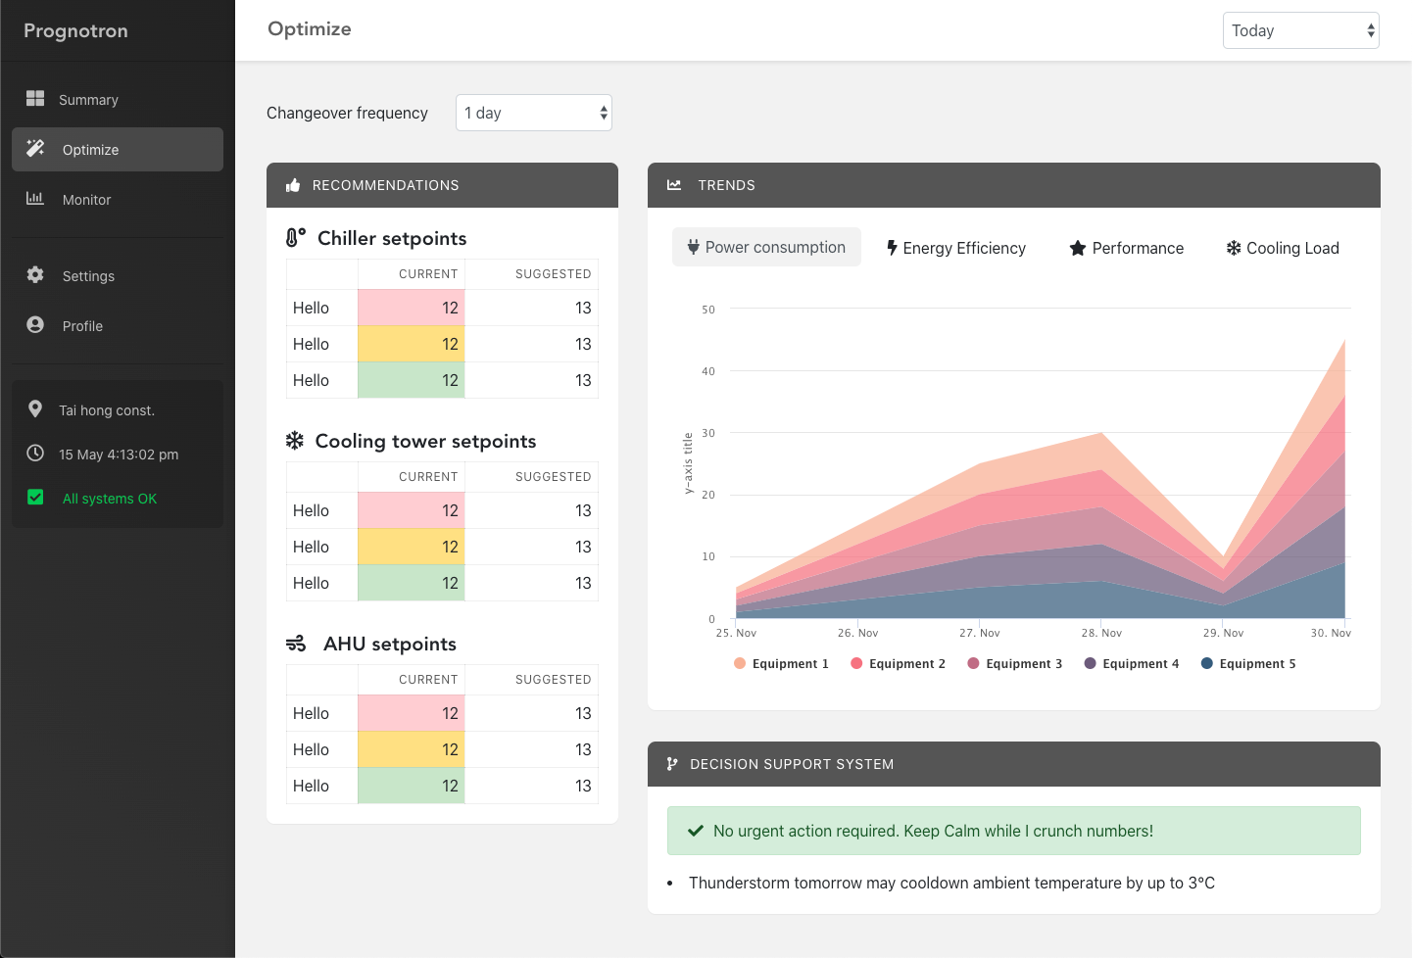Screen dimensions: 1412x958
Task: Click the green current value in Cooling tower setpoints
Action: (411, 583)
